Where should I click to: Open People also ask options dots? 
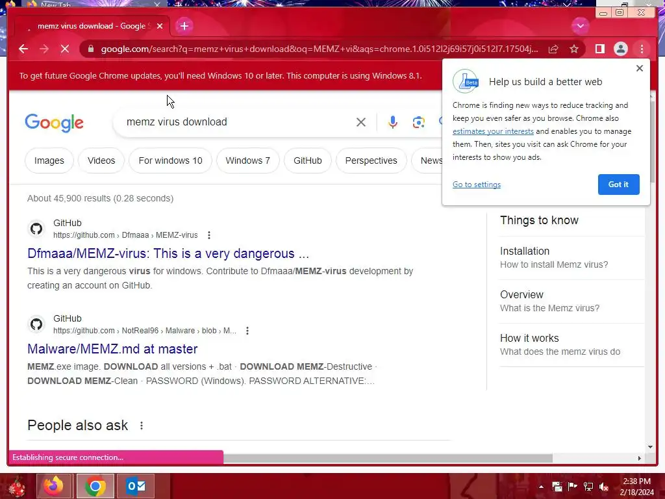pyautogui.click(x=141, y=426)
